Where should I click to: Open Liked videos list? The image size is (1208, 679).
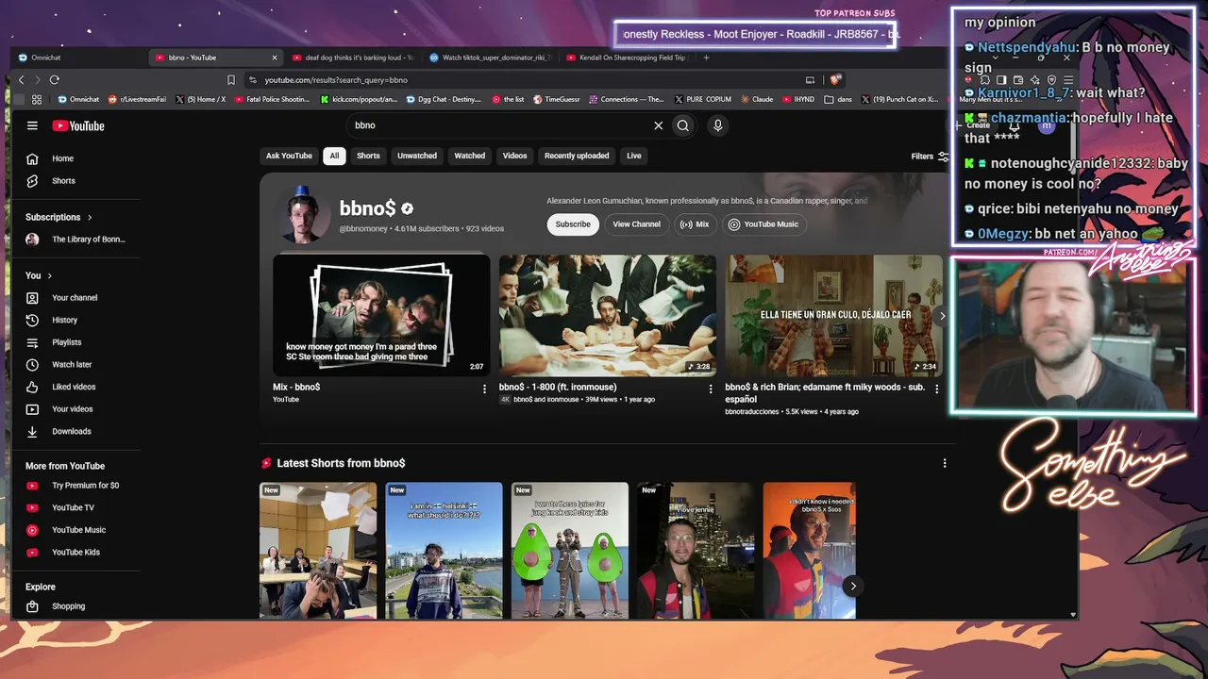75,387
